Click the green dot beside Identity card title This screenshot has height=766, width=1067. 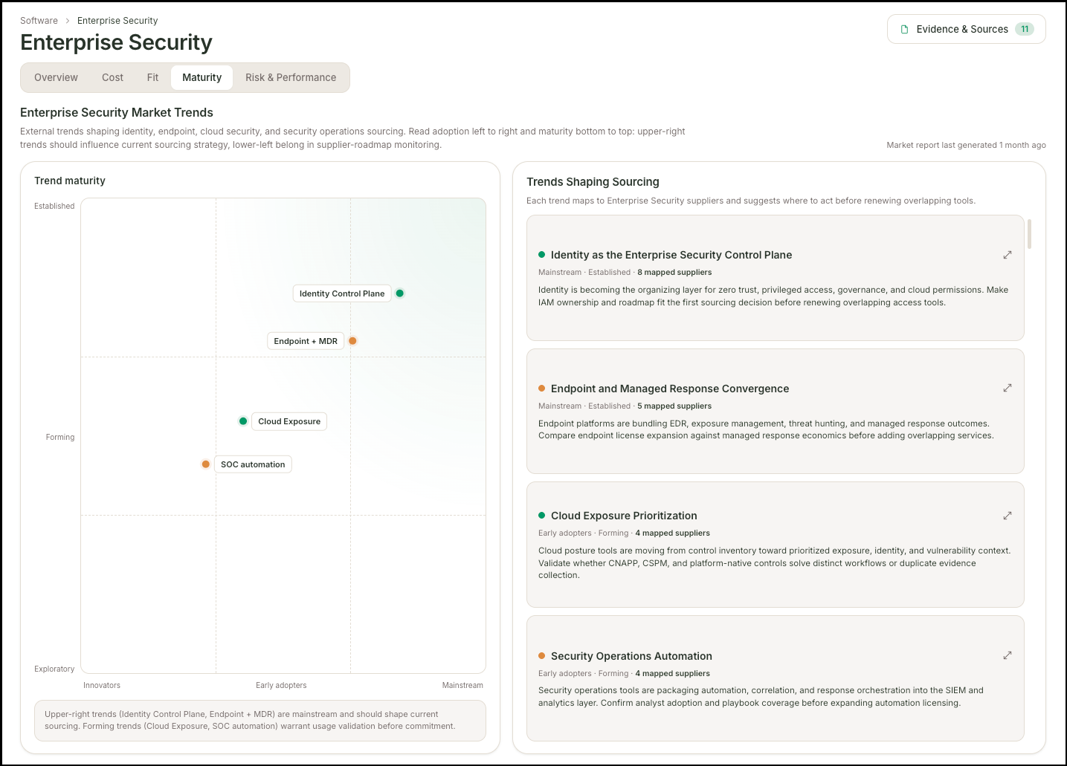pos(542,255)
